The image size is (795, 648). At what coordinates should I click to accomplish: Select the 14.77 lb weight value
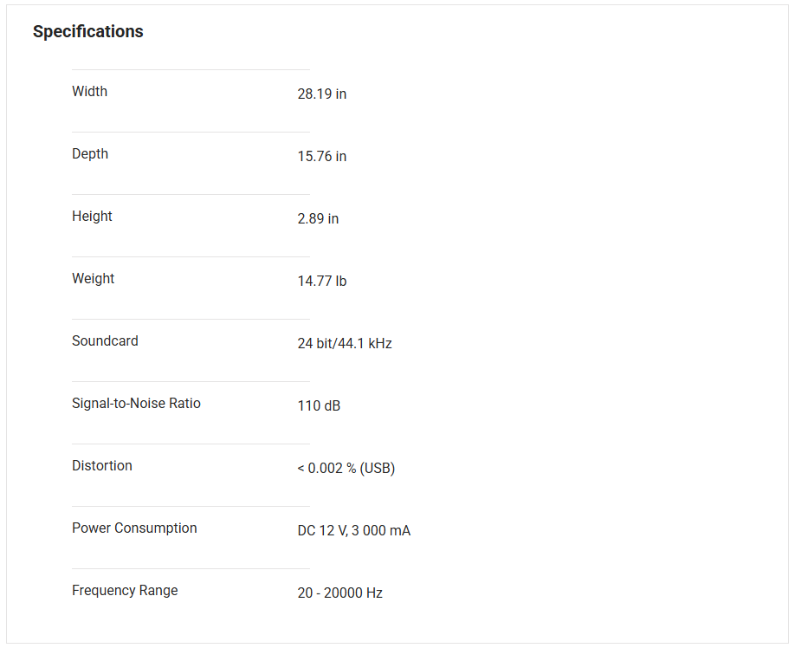click(x=322, y=282)
